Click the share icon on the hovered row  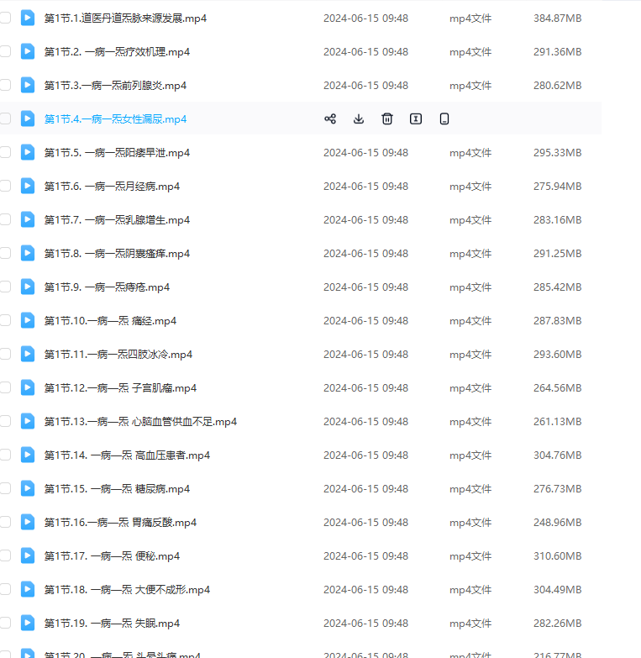(x=330, y=118)
